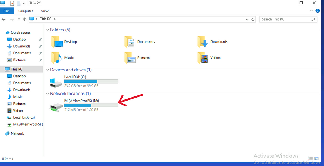324x166 pixels.
Task: Click the pin icon beside Desktop
Action: tap(40, 40)
